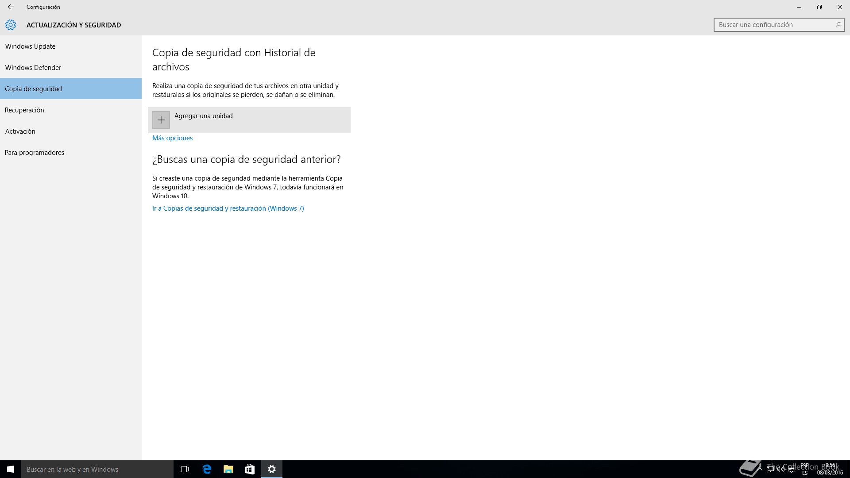Select Windows Defender in the sidebar
Viewport: 850px width, 478px height.
tap(71, 67)
